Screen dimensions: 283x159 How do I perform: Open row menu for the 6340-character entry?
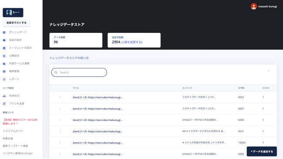[60, 120]
